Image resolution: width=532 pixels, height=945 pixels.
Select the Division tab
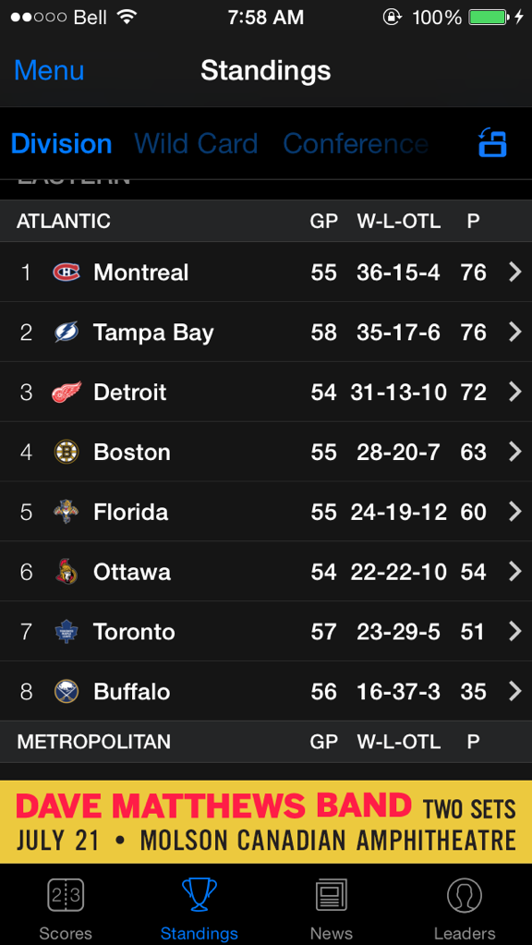pos(62,144)
